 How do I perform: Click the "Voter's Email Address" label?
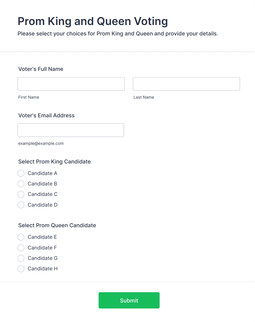coord(46,115)
